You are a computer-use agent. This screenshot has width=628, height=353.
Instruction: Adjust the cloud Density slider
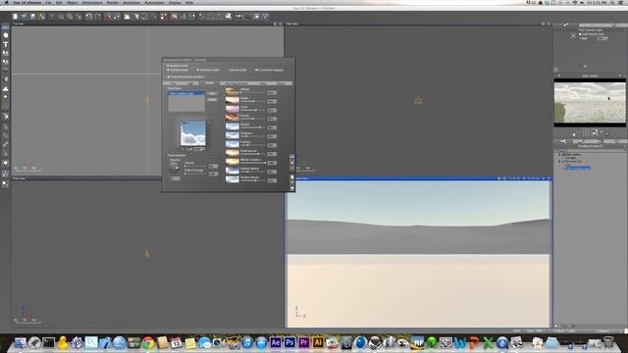[x=252, y=119]
